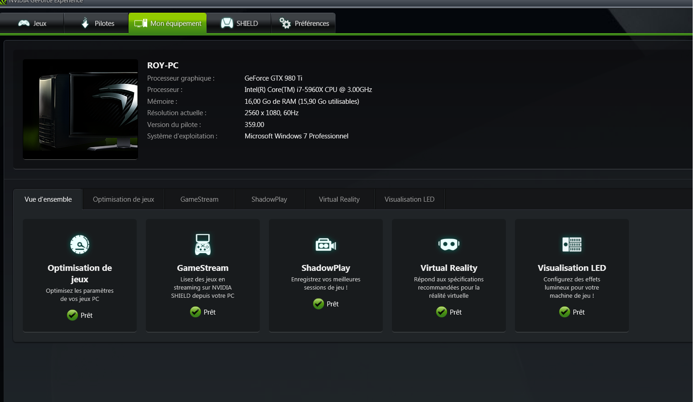Click the Résolution actuelle label
The width and height of the screenshot is (700, 402).
(x=177, y=113)
